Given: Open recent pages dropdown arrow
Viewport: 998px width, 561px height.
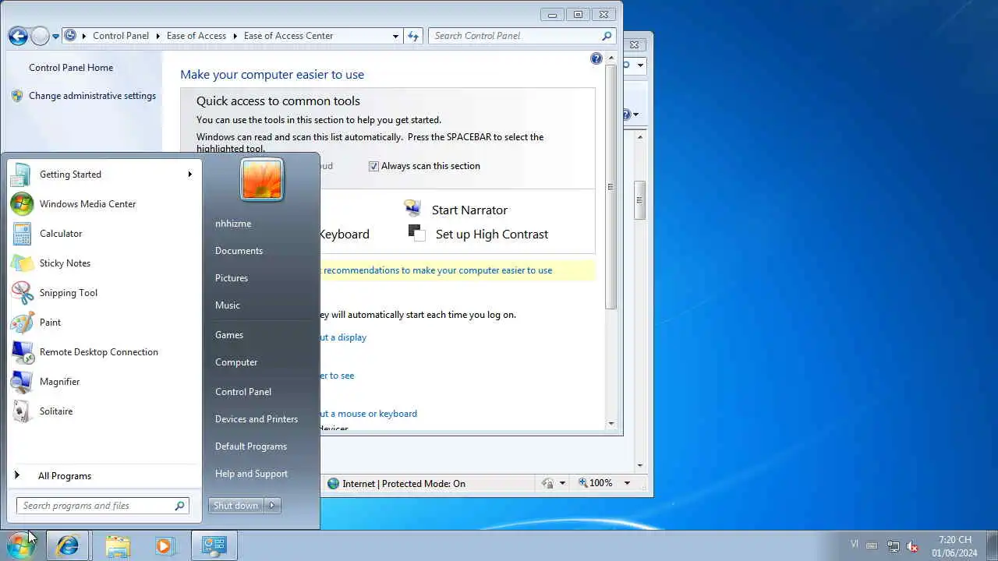Looking at the screenshot, I should click(x=55, y=37).
